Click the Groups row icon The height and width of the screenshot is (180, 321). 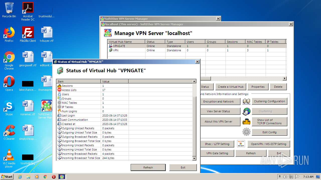click(59, 98)
